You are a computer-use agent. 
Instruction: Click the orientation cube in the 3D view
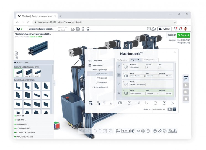[57, 125]
